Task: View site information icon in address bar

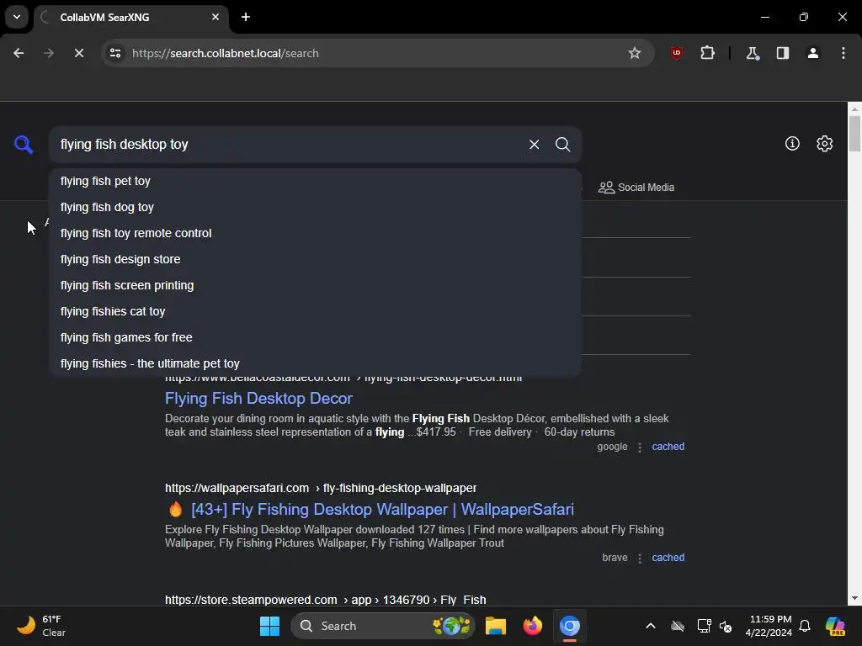Action: tap(115, 53)
